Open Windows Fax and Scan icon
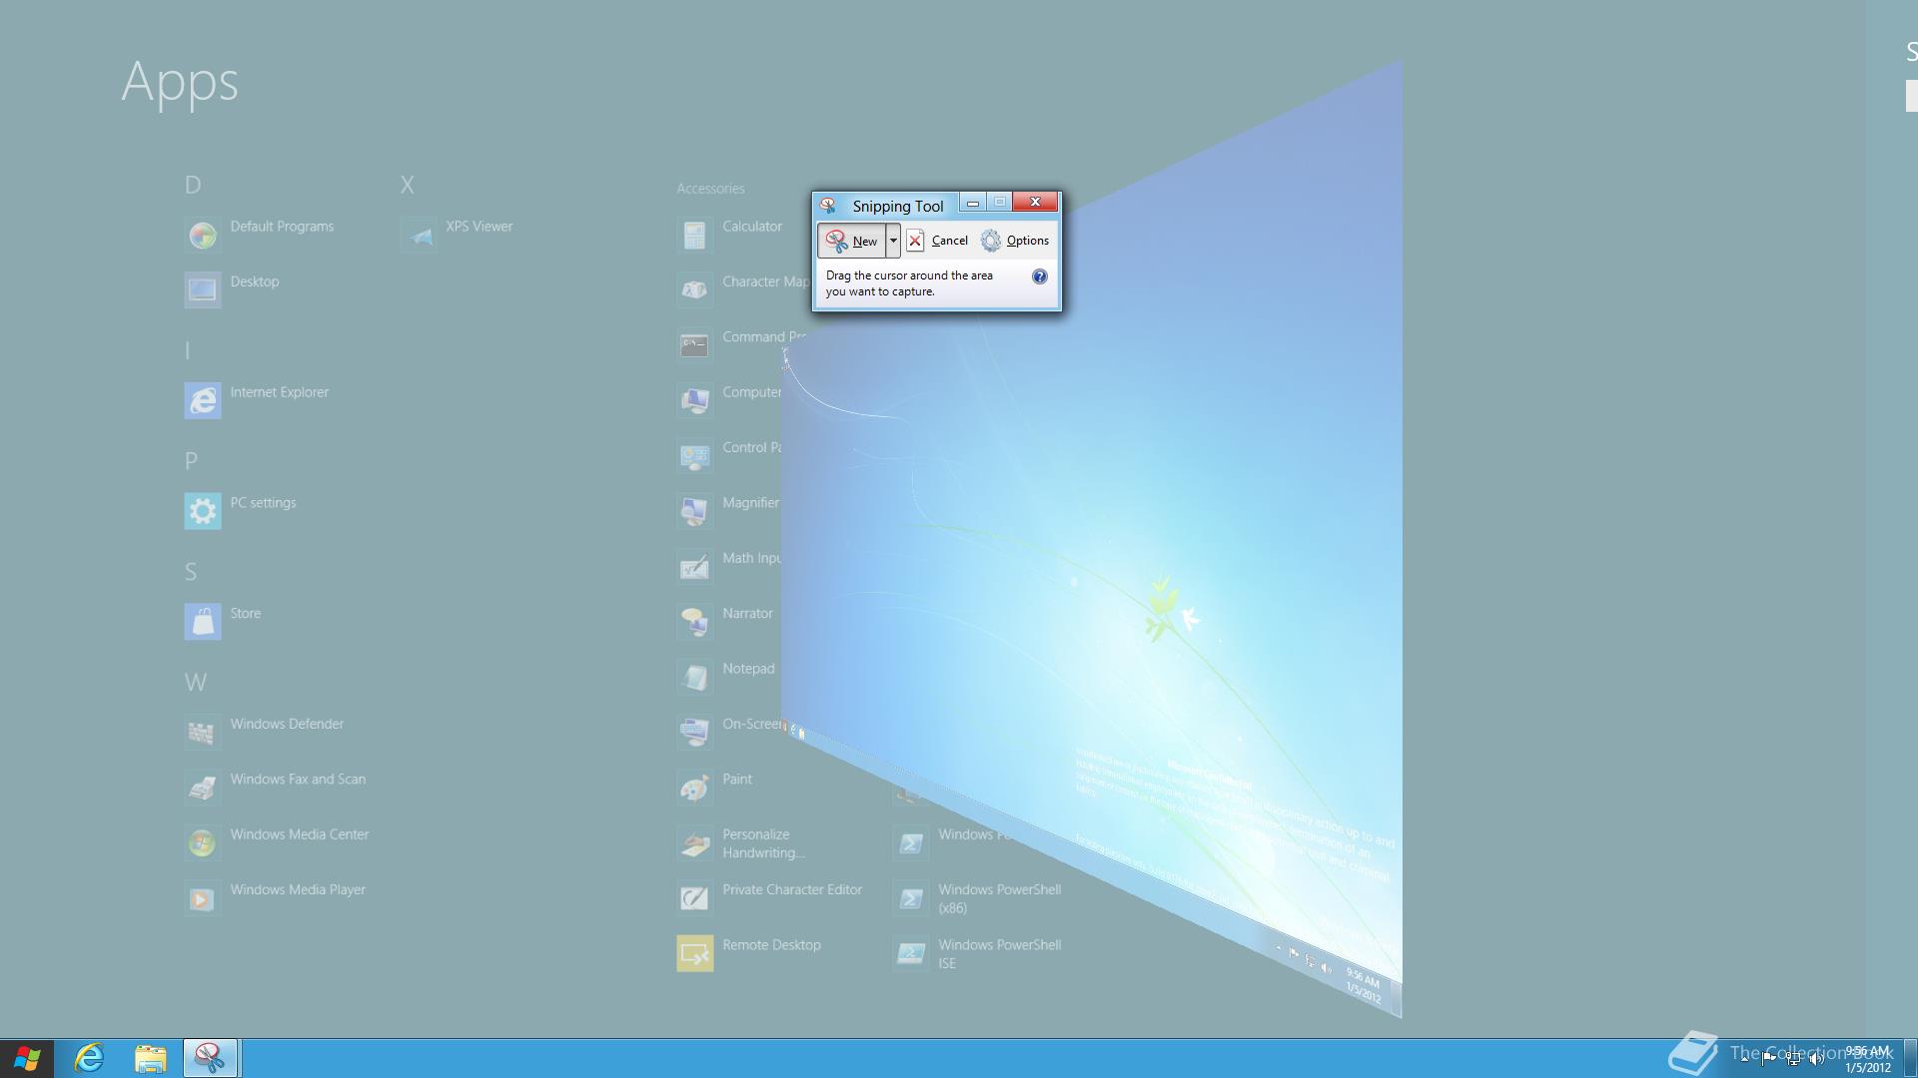1918x1078 pixels. (x=203, y=789)
